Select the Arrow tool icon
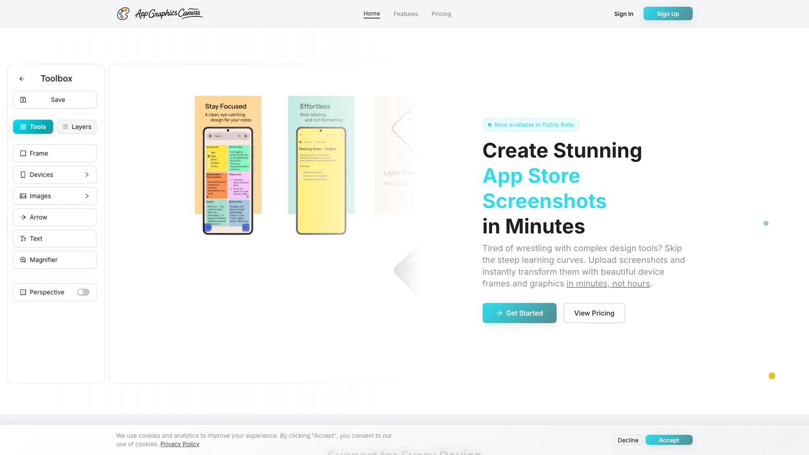 [x=23, y=217]
